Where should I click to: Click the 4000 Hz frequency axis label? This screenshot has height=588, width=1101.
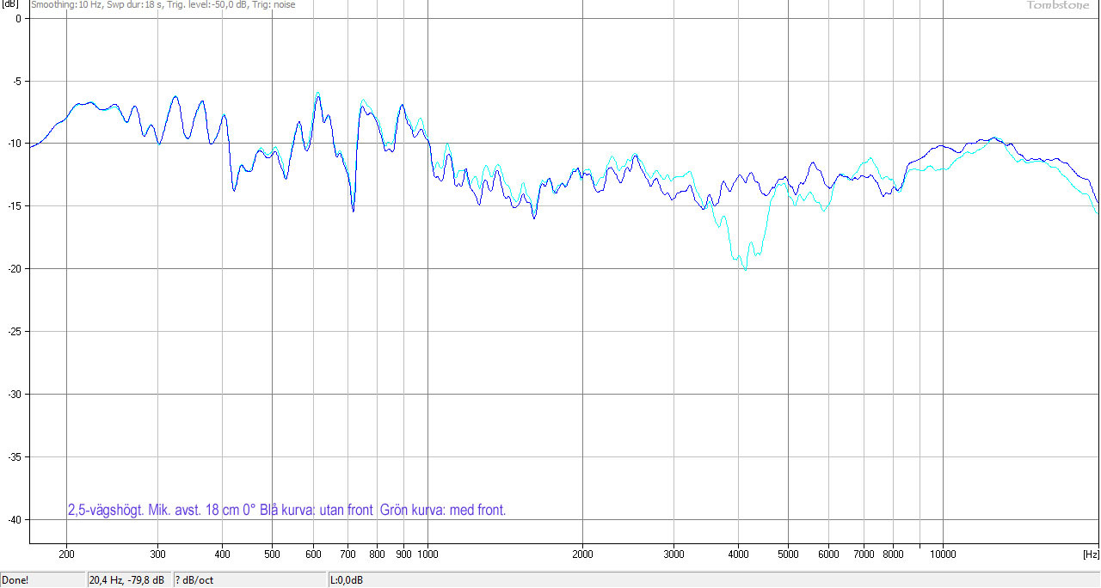tap(737, 554)
